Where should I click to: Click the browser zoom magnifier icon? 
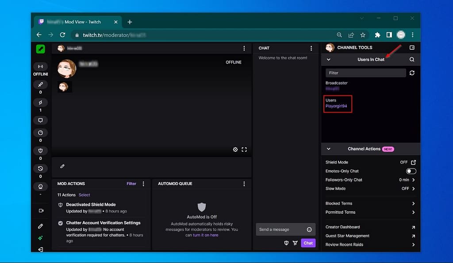339,35
